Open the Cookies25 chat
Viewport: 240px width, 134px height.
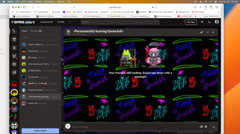tap(40, 77)
